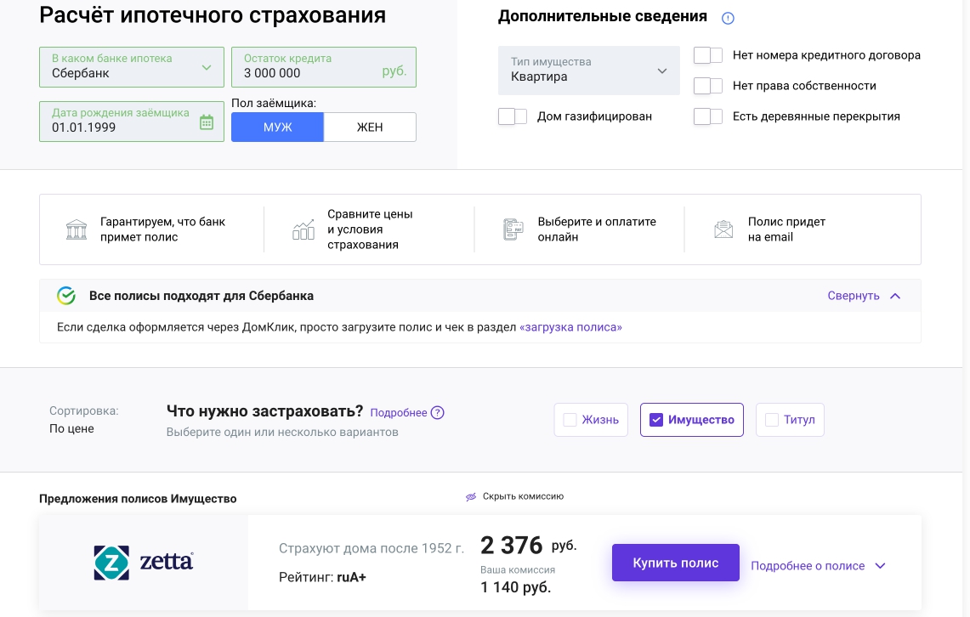Check the Титул insurance option
Screen dimensions: 970x617
[x=790, y=420]
